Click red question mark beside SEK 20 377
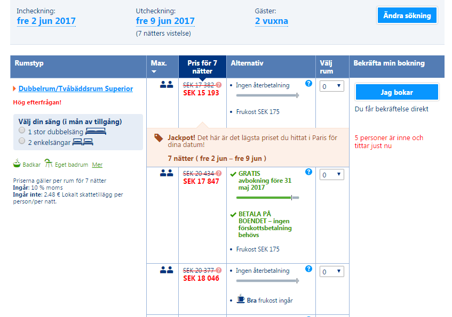Viewport: 452px width, 317px height. coord(219,270)
